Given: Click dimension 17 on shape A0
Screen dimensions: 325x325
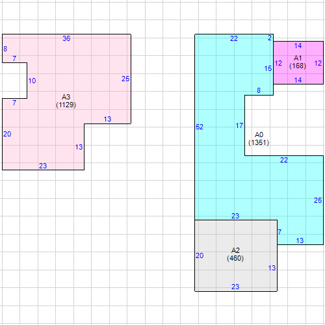Looking at the screenshot, I should [x=239, y=125].
